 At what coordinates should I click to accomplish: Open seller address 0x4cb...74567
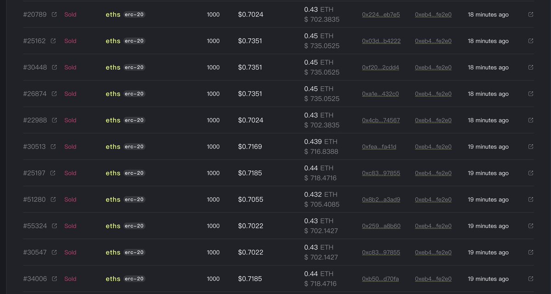[x=381, y=120]
